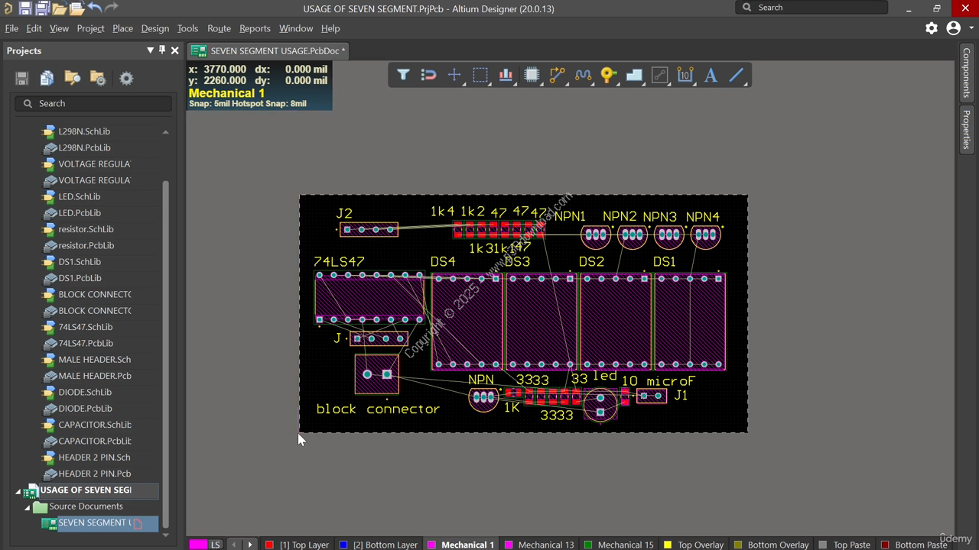Open the user account icon

(952, 28)
